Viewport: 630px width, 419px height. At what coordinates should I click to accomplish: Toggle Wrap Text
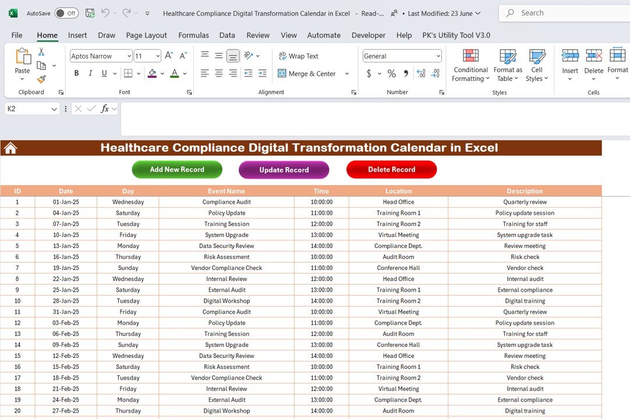[299, 56]
